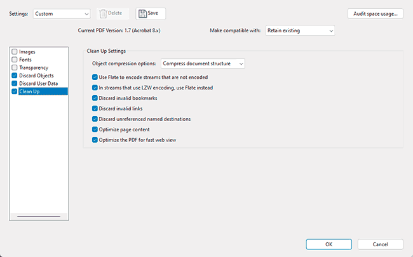The image size is (413, 257).
Task: Check the Transparency panel checkbox
Action: (x=15, y=68)
